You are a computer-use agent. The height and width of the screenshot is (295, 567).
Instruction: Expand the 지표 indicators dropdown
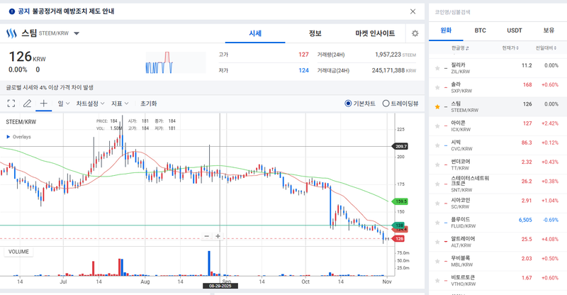[120, 104]
